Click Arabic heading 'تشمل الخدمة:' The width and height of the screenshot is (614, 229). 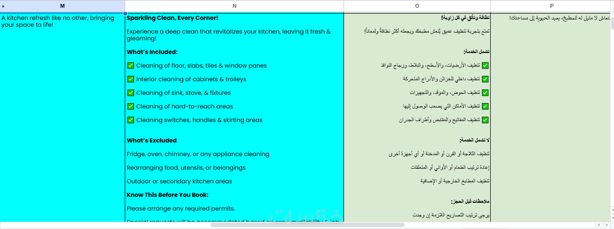point(477,52)
